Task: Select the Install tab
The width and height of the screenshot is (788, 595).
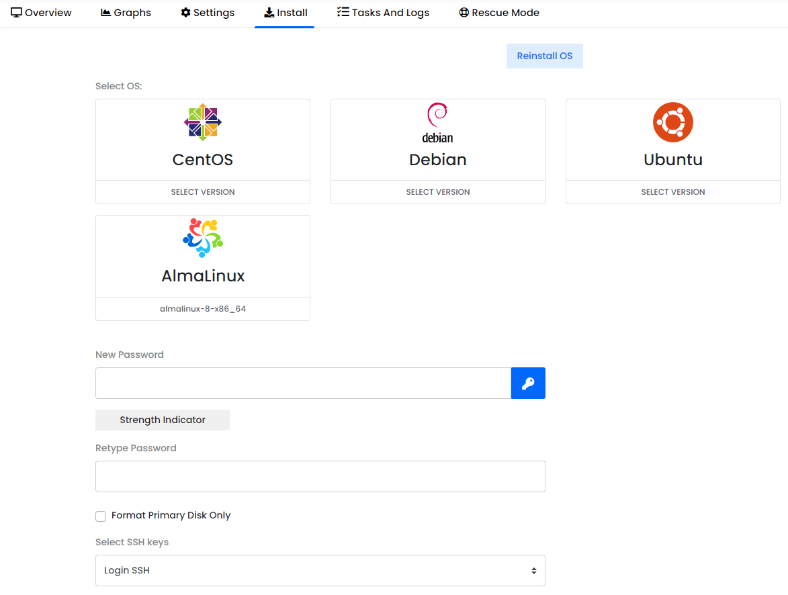Action: [x=286, y=13]
